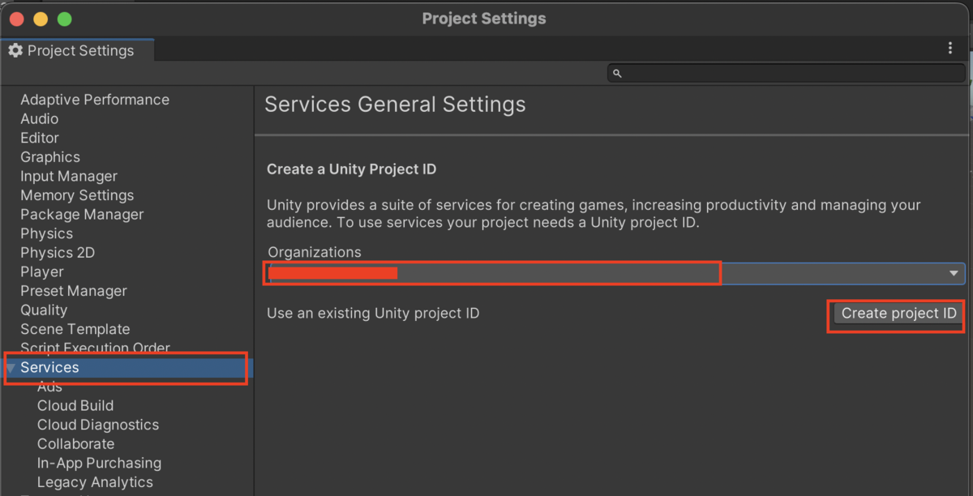Select Package Manager settings
This screenshot has width=973, height=496.
point(82,215)
